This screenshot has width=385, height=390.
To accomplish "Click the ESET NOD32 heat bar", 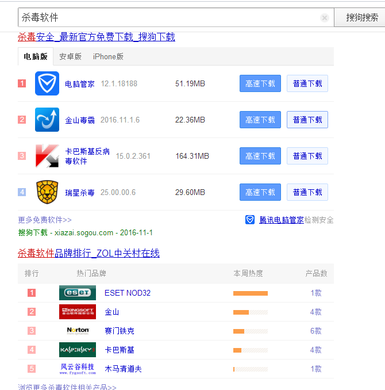I will point(251,293).
